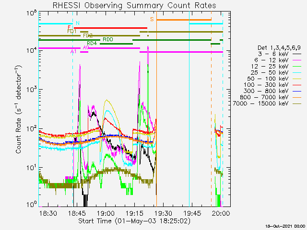Select the '3 - 6 keV' legend label

coord(273,54)
